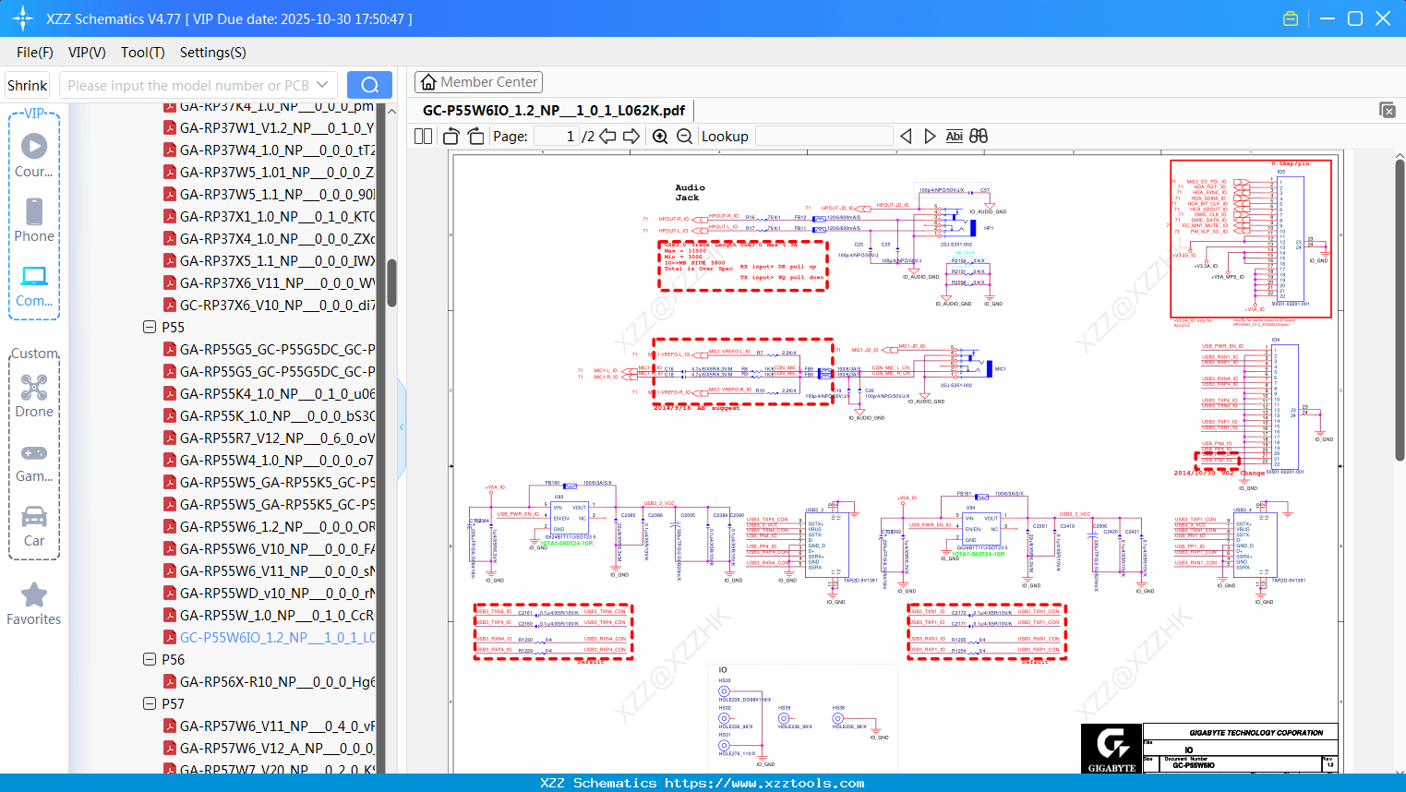Image resolution: width=1406 pixels, height=792 pixels.
Task: Collapse the P55 folder
Action: (150, 327)
